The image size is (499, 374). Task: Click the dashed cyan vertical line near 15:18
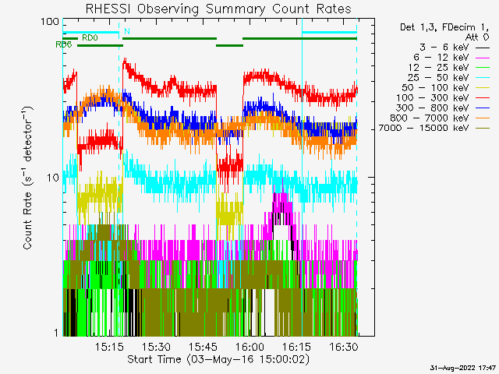(x=119, y=178)
